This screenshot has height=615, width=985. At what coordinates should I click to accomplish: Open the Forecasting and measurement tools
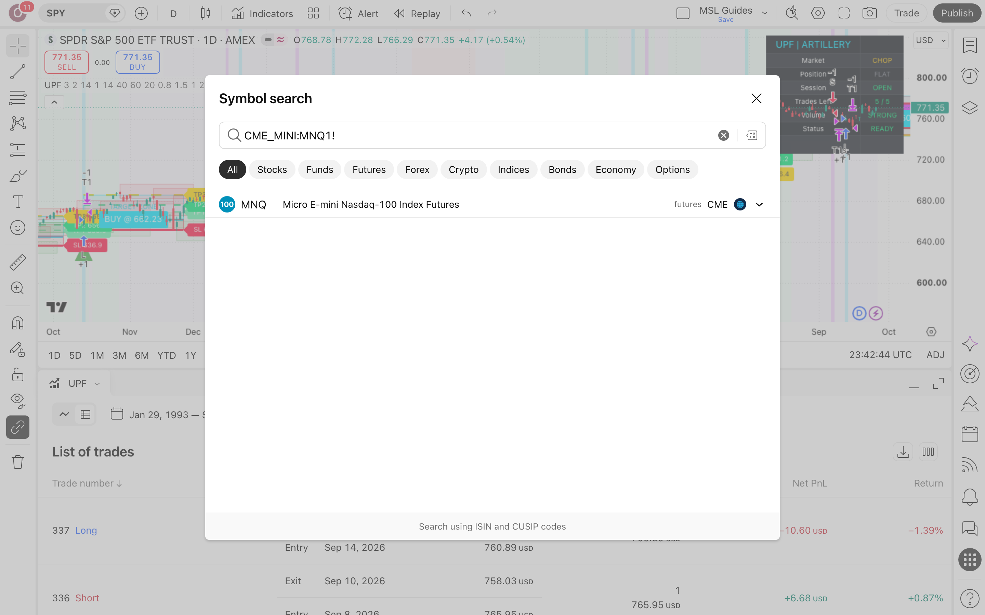(17, 150)
